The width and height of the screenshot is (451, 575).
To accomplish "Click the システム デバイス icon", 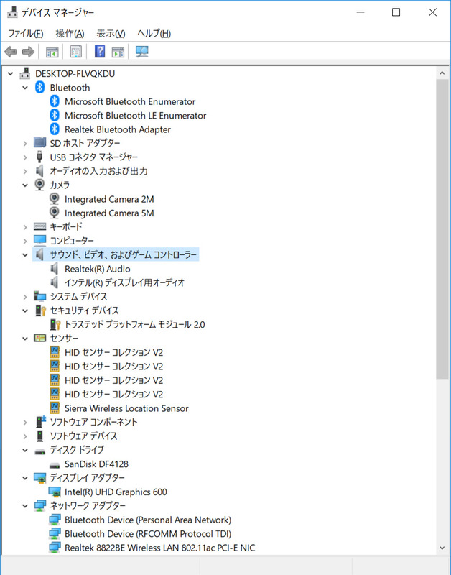I will 39,296.
